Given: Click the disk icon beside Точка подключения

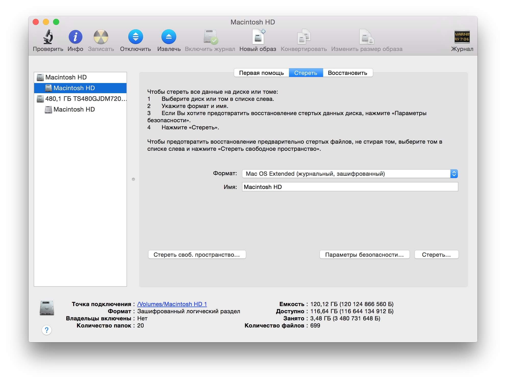Looking at the screenshot, I should pos(47,308).
